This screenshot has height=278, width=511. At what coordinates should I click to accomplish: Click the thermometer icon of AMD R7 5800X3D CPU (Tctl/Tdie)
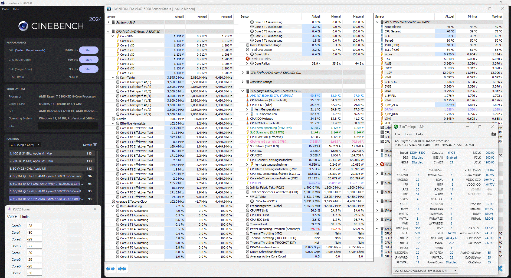tap(247, 96)
